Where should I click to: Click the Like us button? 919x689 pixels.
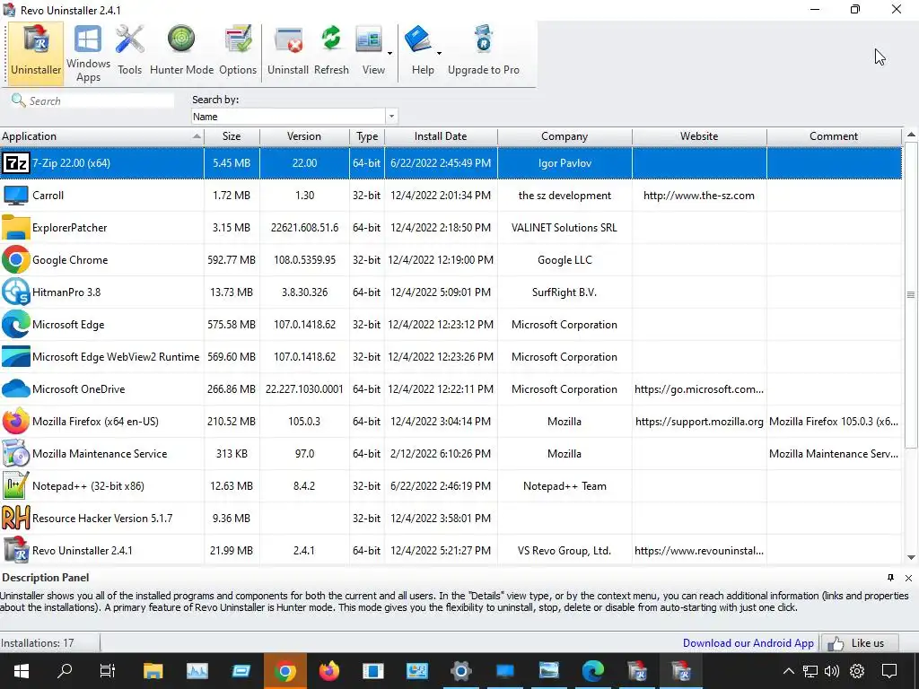(860, 643)
